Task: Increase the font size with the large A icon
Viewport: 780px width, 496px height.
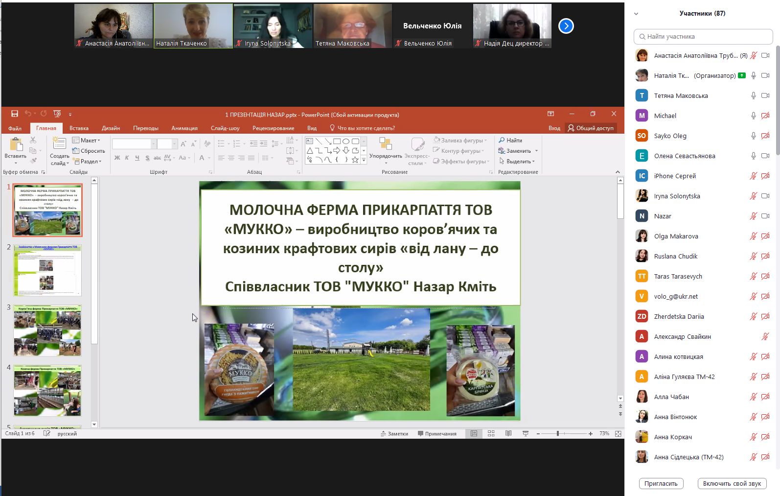Action: tap(183, 144)
